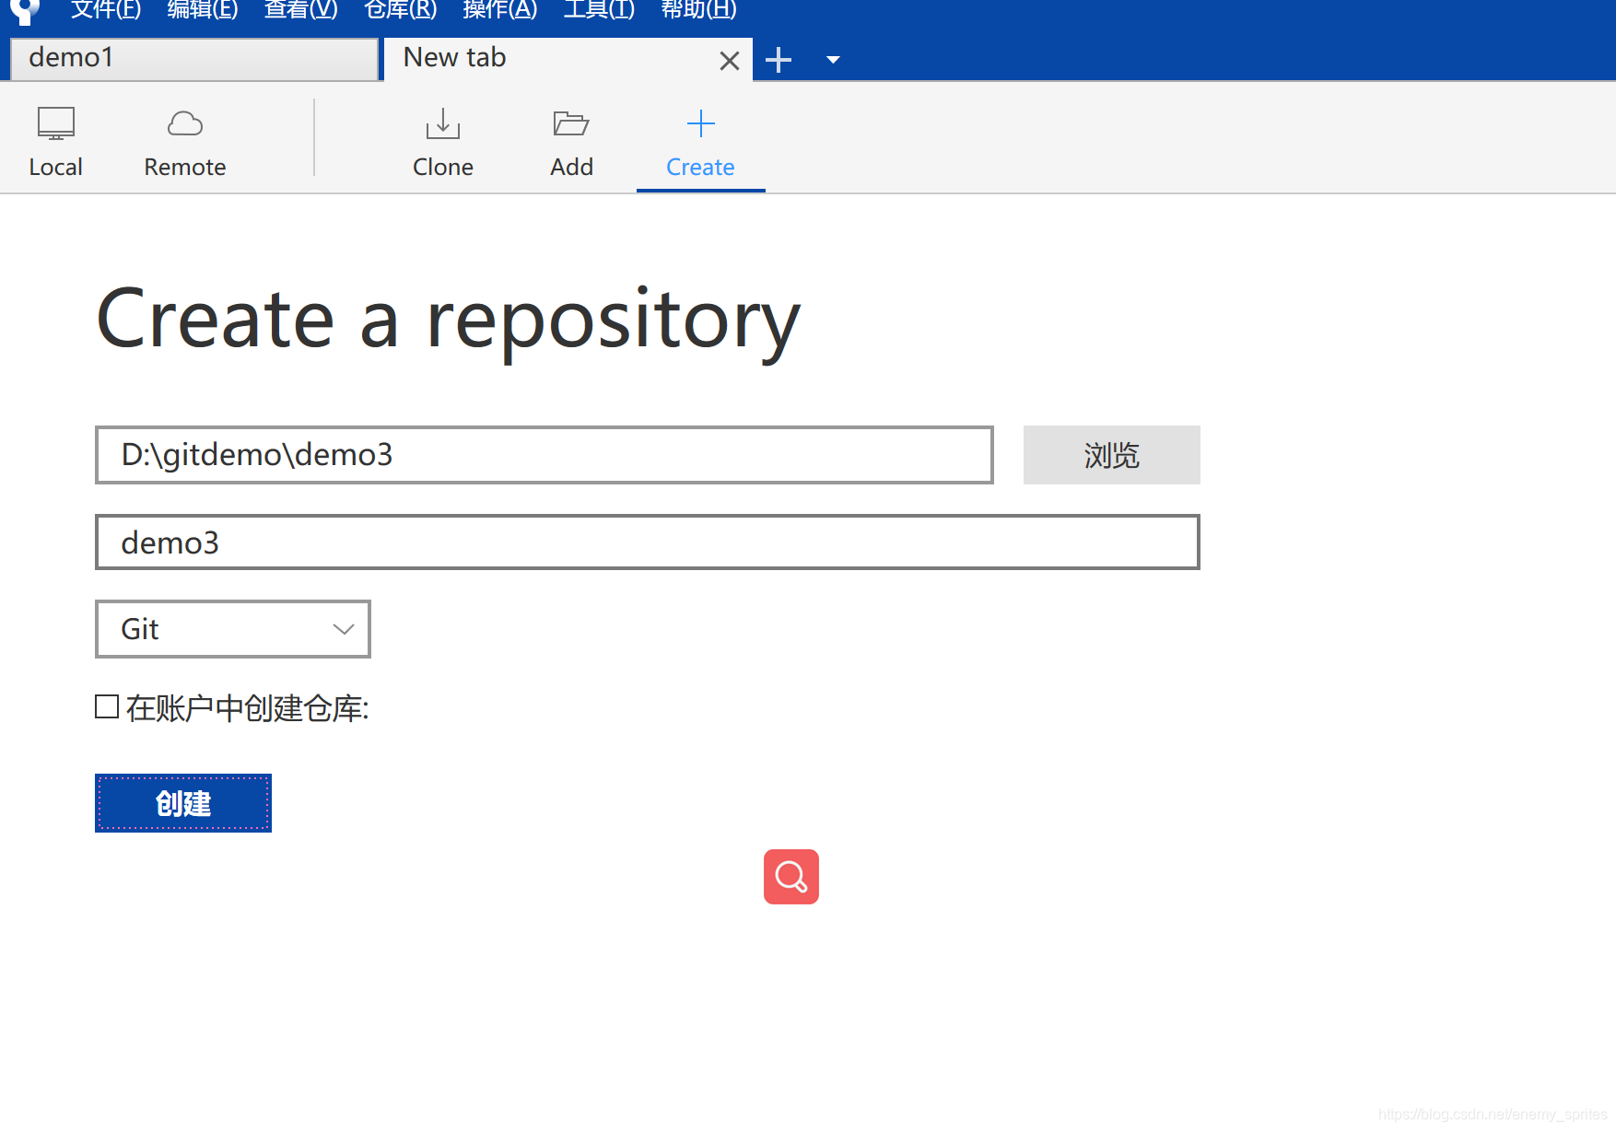
Task: Expand the tab list dropdown arrow
Action: click(x=833, y=60)
